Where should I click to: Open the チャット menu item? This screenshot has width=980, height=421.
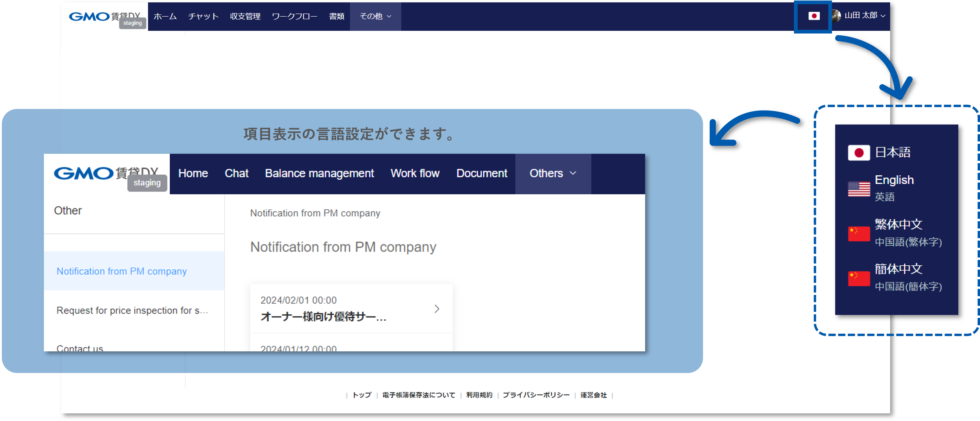coord(203,16)
